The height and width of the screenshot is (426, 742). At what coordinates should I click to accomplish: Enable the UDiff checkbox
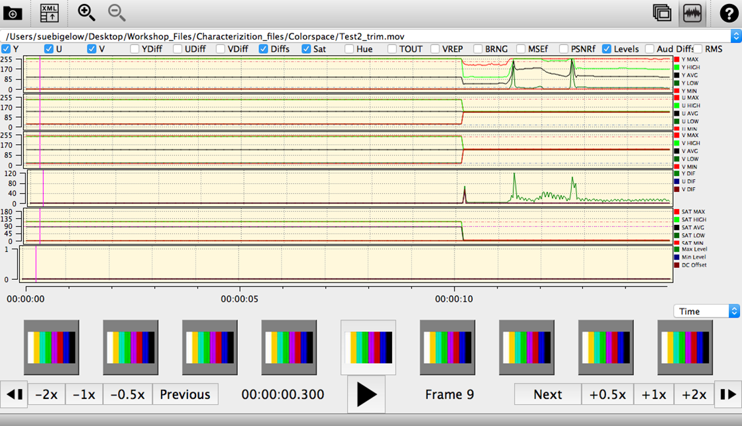click(x=178, y=49)
